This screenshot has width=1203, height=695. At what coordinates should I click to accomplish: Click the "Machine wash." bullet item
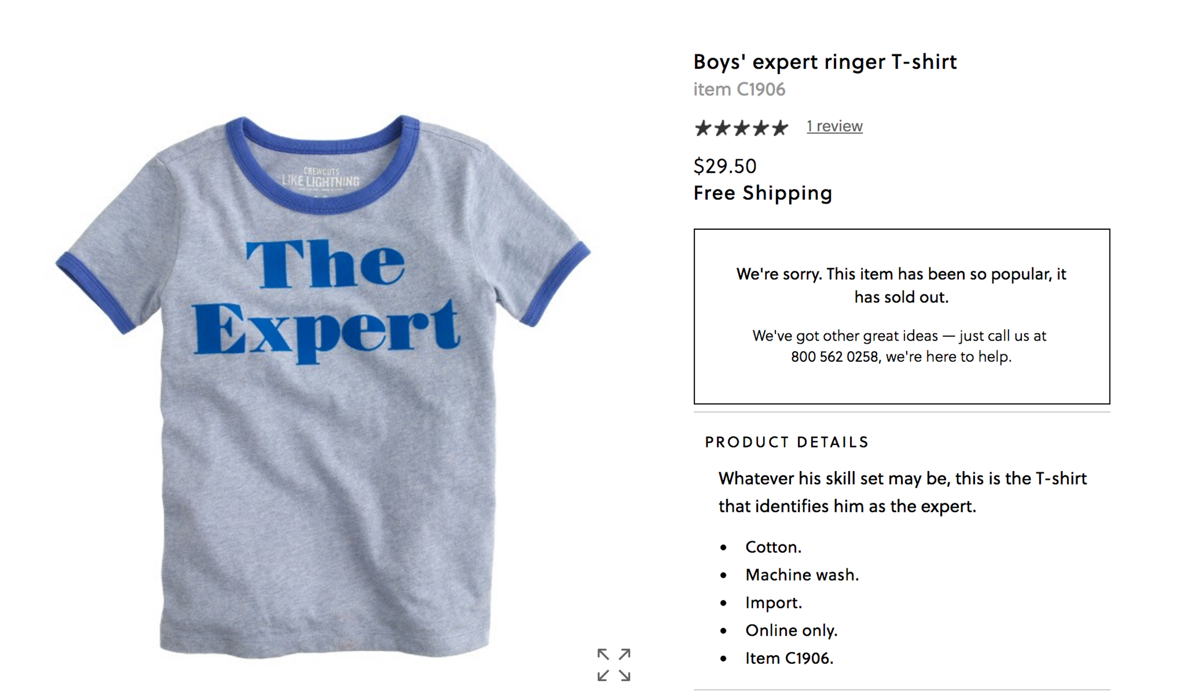coord(802,575)
